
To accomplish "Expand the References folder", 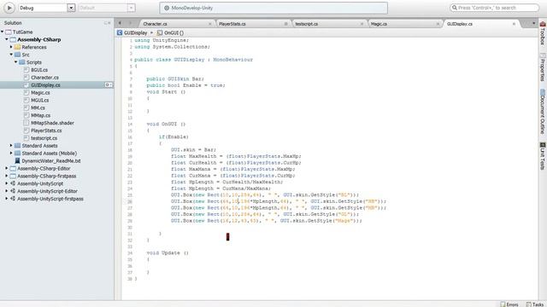I will point(11,47).
